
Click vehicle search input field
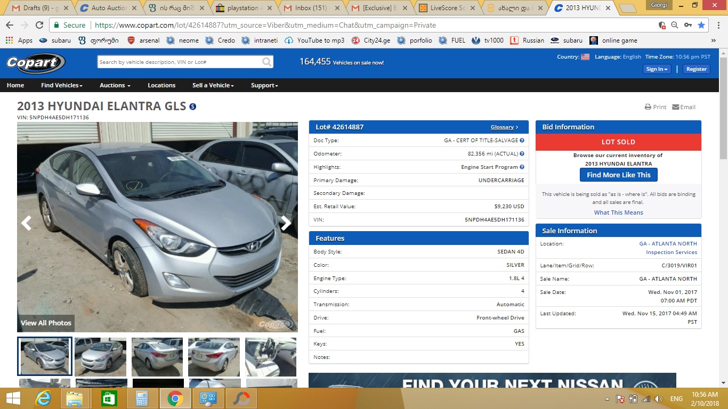[180, 62]
